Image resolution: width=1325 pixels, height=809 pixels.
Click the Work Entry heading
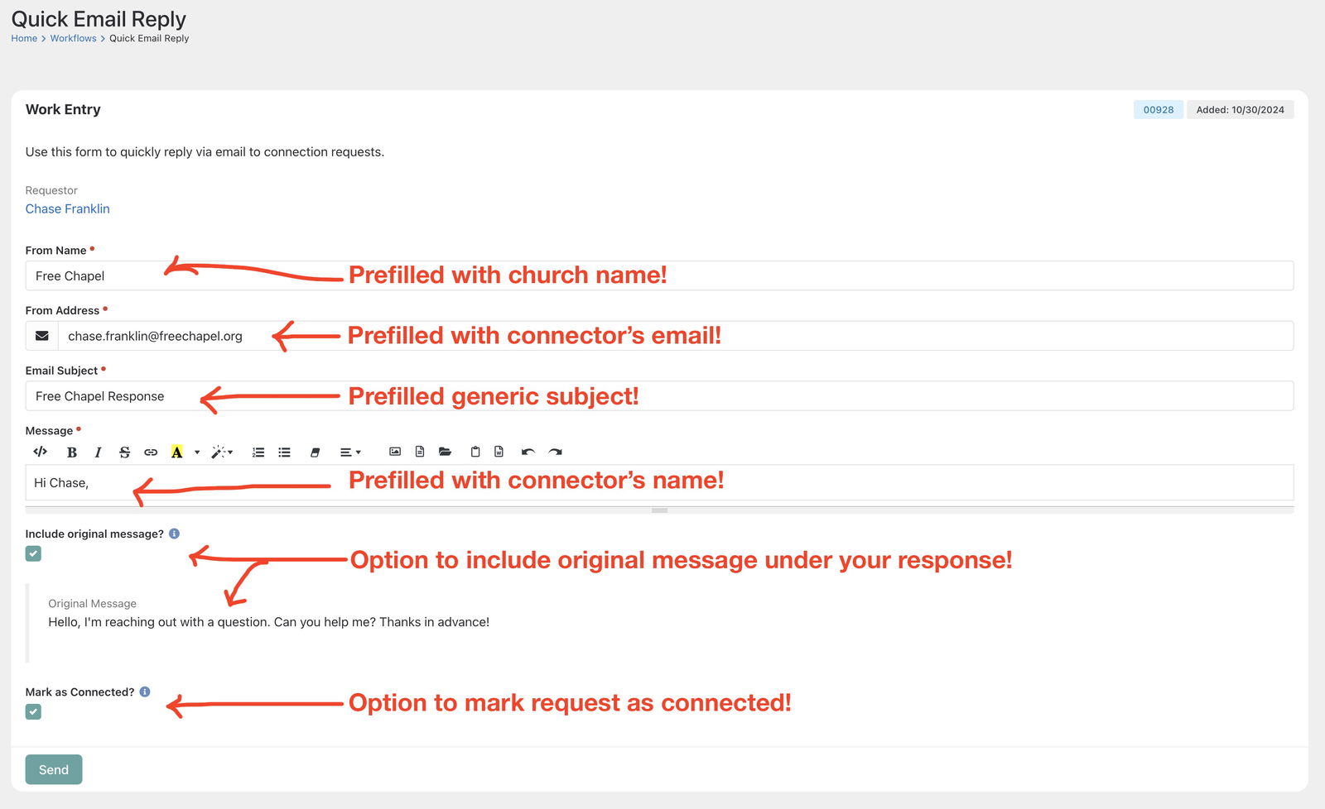[x=63, y=109]
